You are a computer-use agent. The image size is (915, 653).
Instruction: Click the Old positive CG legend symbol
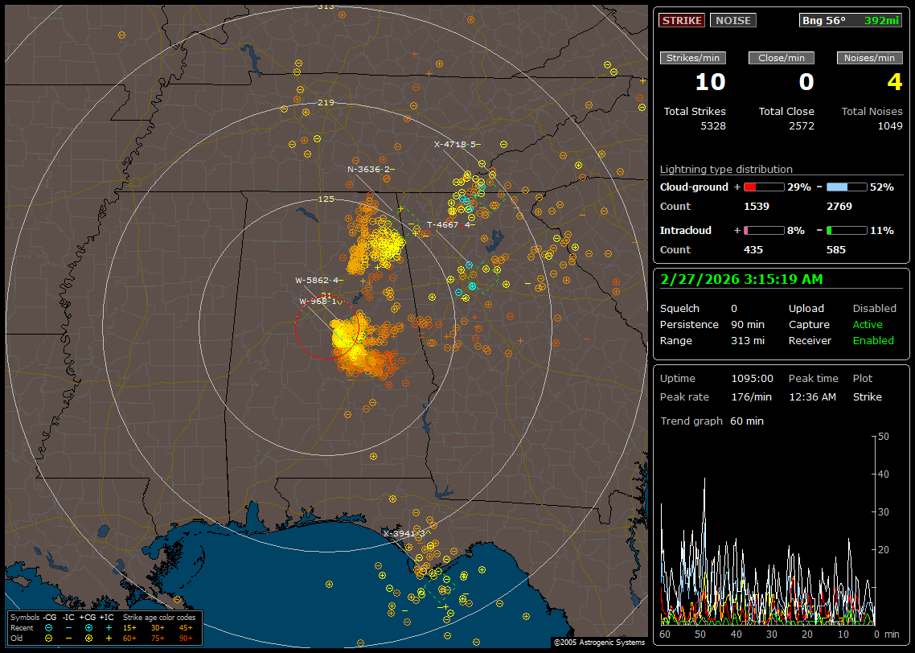pyautogui.click(x=88, y=638)
